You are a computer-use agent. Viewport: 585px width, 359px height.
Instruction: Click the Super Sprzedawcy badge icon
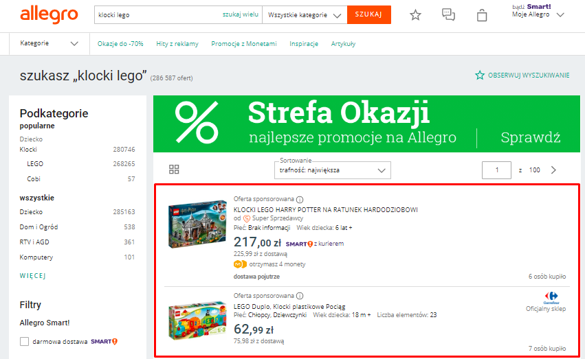[x=247, y=218]
